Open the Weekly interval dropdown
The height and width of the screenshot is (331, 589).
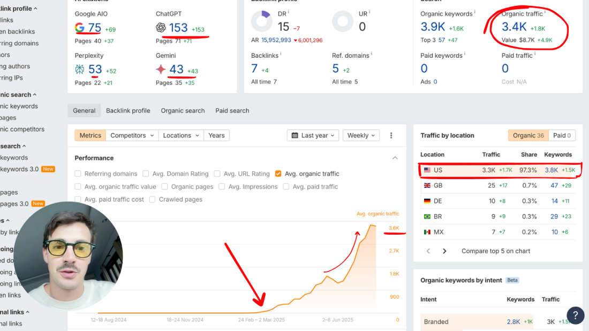tap(361, 135)
